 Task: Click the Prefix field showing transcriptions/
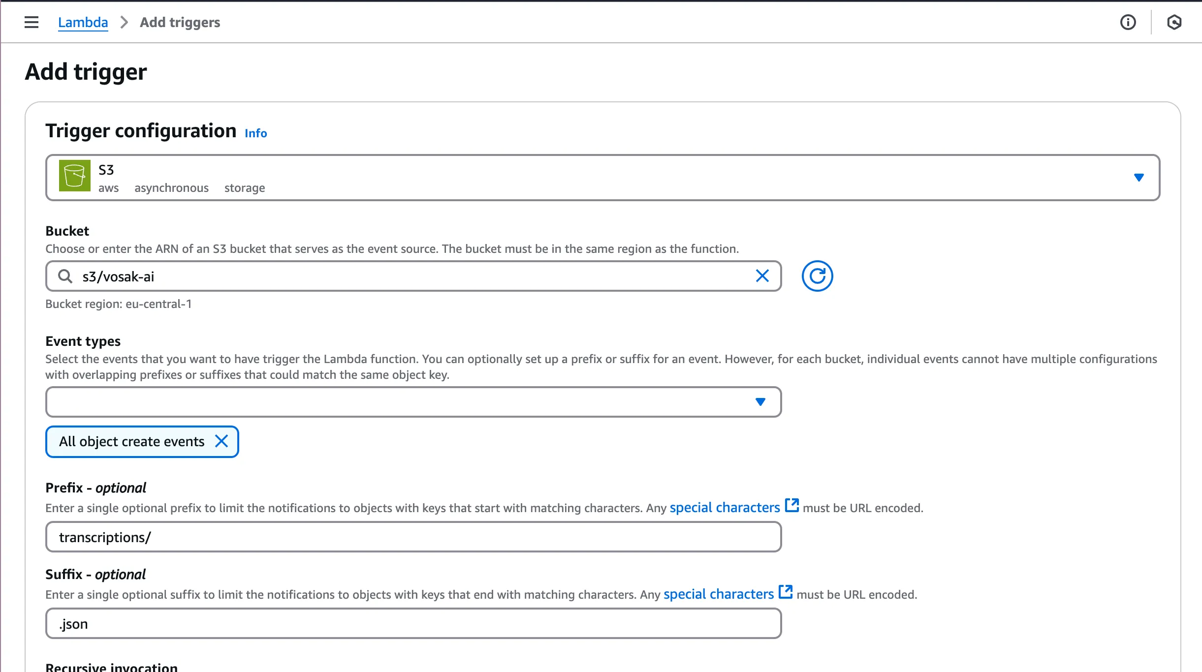(413, 536)
